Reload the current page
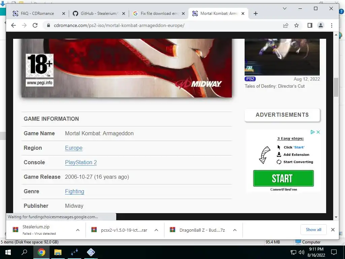The height and width of the screenshot is (259, 345). [x=35, y=25]
